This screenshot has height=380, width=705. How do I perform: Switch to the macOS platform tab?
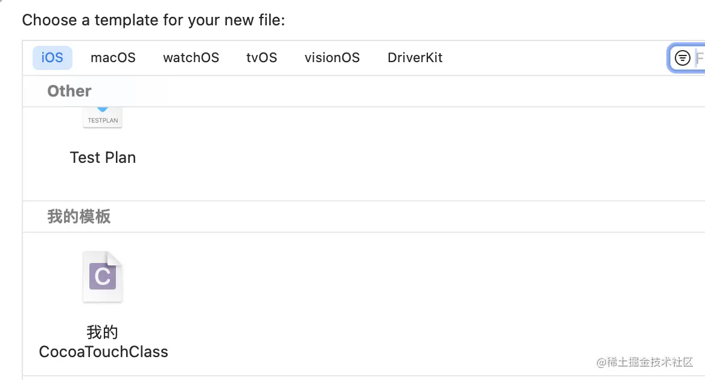[x=113, y=57]
